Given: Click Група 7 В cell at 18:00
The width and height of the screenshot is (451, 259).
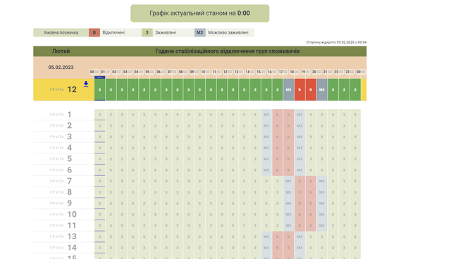Looking at the screenshot, I should (x=299, y=181).
